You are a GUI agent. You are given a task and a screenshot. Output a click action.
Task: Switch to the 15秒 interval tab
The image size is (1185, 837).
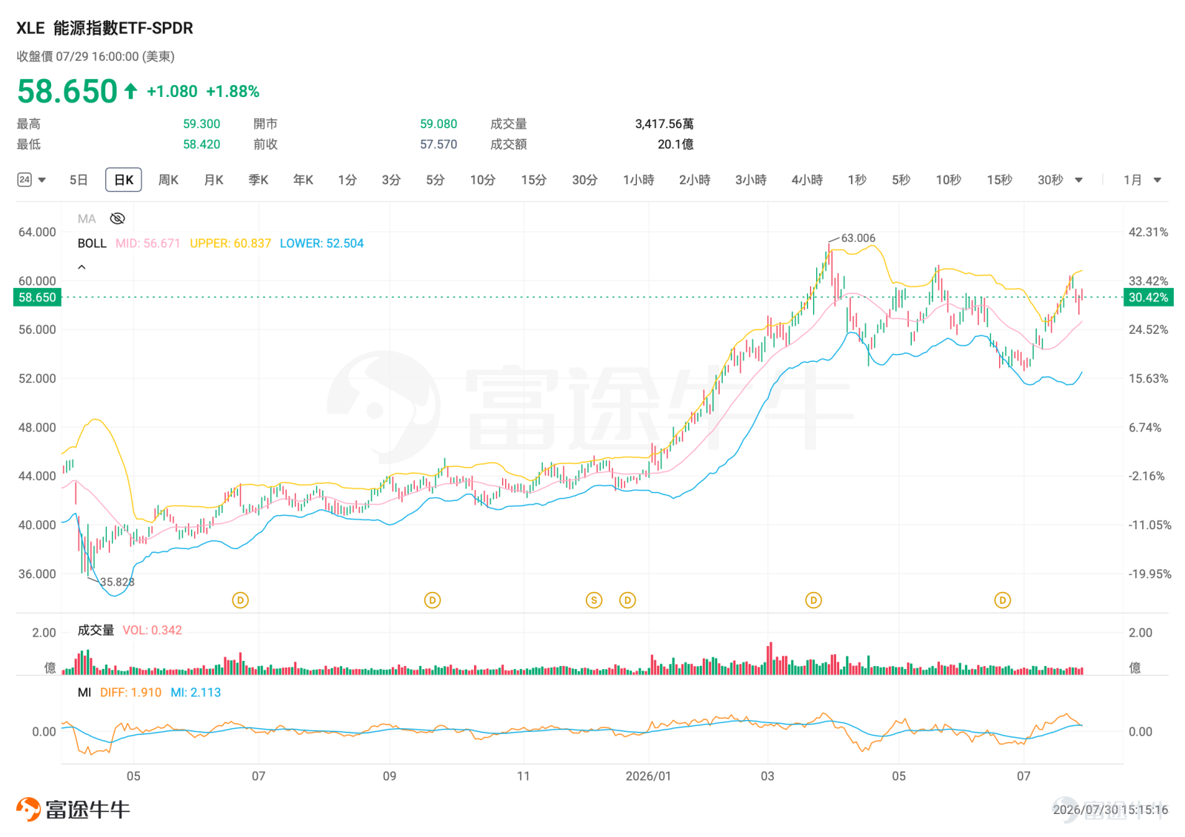click(x=1000, y=180)
